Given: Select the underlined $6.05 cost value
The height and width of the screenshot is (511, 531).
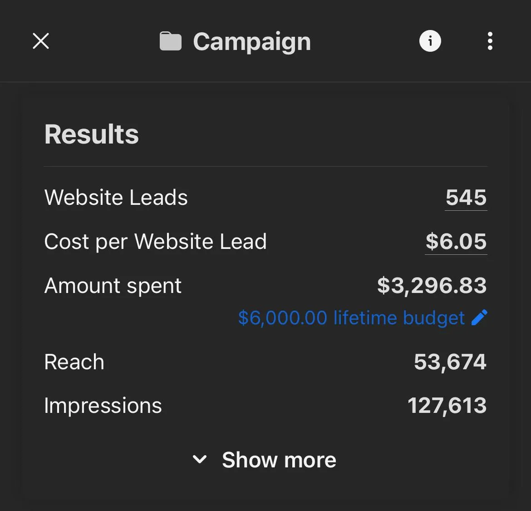Looking at the screenshot, I should 456,241.
